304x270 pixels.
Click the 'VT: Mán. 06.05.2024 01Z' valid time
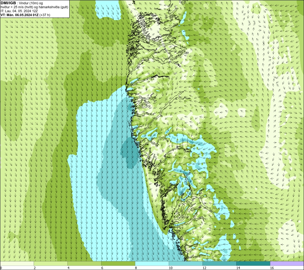click(x=19, y=15)
